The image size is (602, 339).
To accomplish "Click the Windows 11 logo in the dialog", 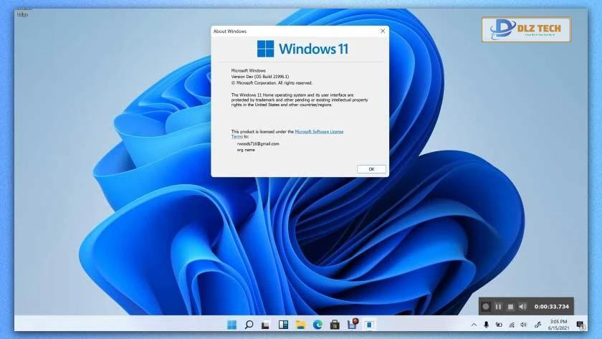I will tap(302, 49).
